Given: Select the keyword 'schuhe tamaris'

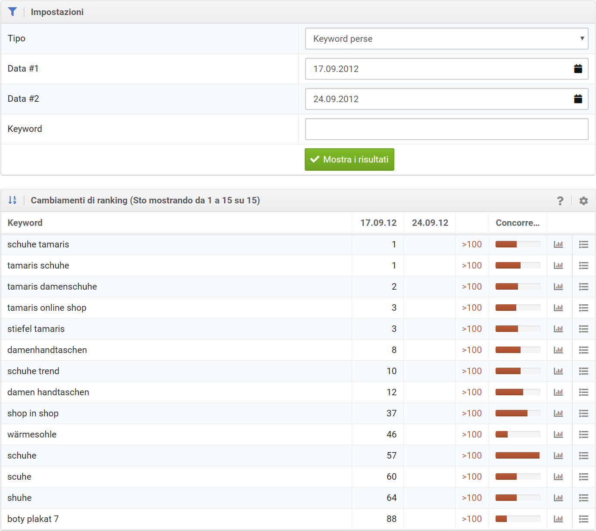Looking at the screenshot, I should (x=38, y=244).
